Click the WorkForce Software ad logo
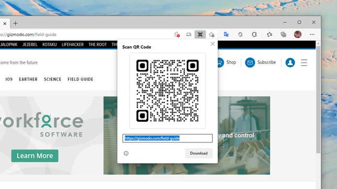The image size is (337, 189). pyautogui.click(x=42, y=125)
